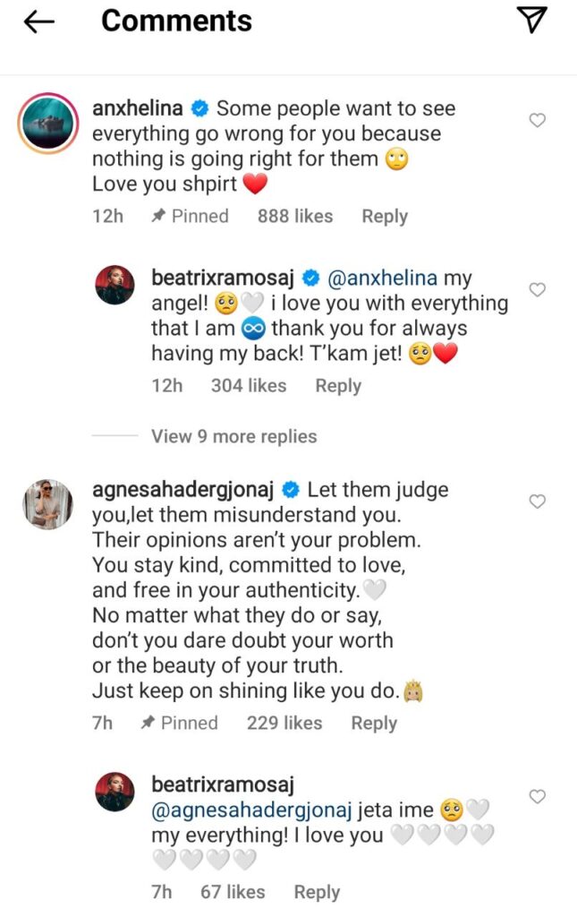Tap the back arrow icon
The image size is (577, 917).
coord(40,23)
